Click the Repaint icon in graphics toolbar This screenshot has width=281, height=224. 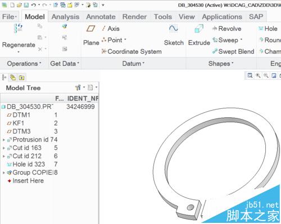click(x=274, y=76)
